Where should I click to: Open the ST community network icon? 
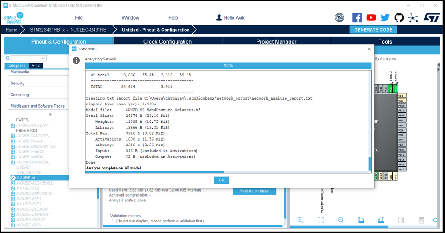tap(413, 18)
